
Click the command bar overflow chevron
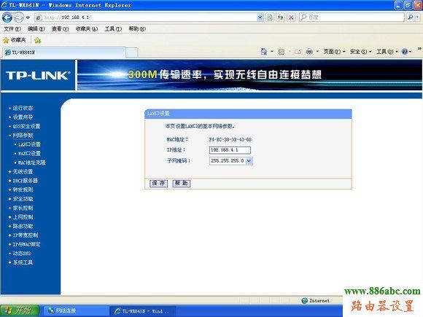coord(419,49)
